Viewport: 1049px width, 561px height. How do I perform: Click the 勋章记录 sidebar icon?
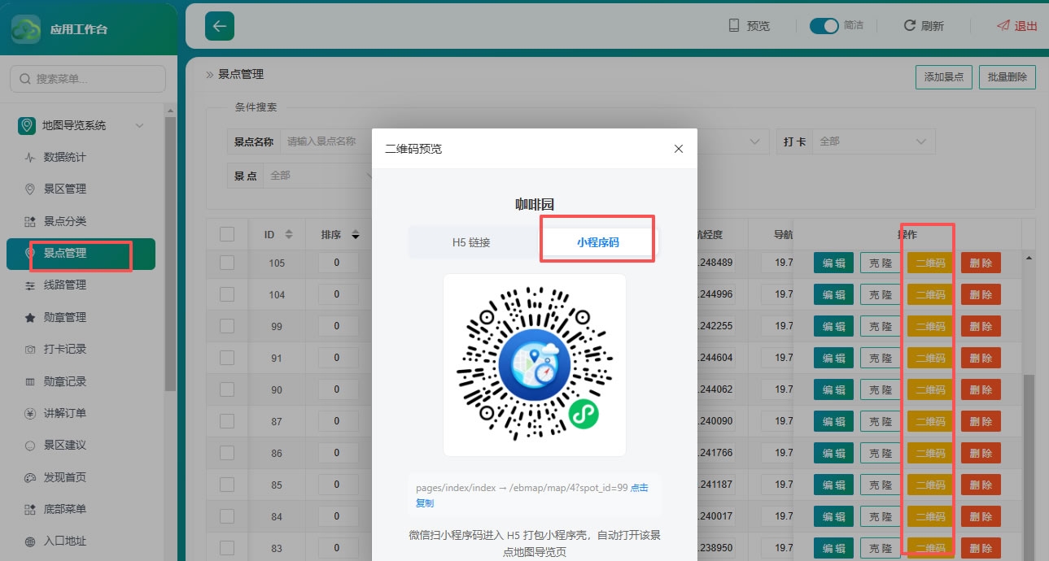click(x=30, y=381)
